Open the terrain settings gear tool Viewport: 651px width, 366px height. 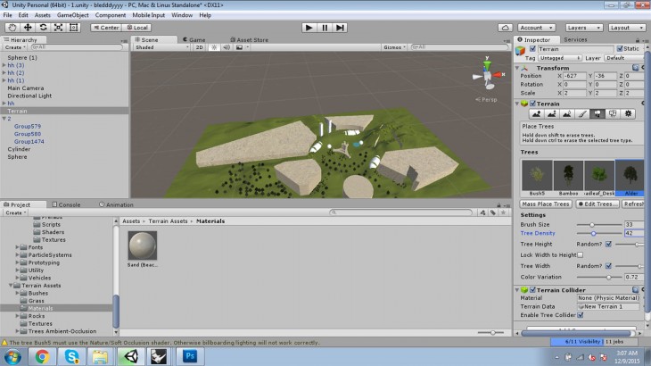pos(628,114)
